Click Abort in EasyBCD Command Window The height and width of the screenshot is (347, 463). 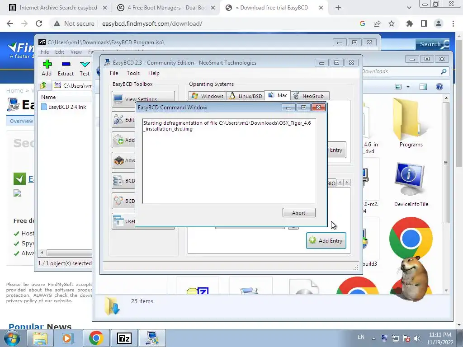click(x=299, y=213)
